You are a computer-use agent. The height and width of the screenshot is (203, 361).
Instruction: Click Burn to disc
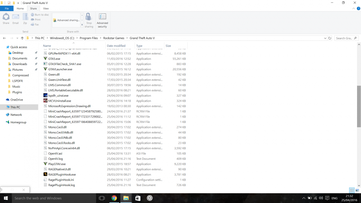(40, 15)
